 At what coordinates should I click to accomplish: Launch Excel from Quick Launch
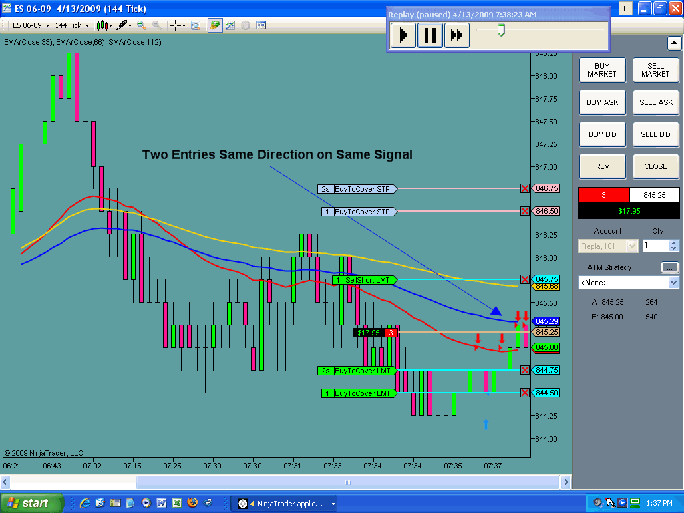tap(176, 503)
